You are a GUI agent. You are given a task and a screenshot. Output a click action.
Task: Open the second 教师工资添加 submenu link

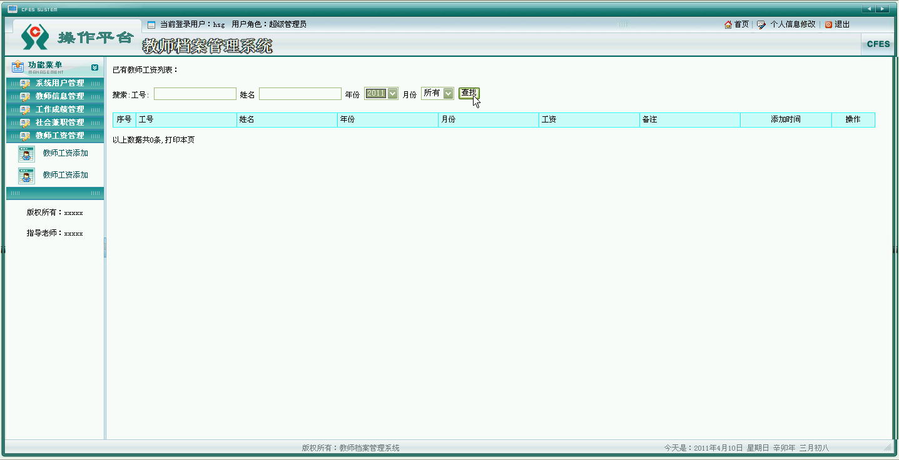click(x=66, y=175)
